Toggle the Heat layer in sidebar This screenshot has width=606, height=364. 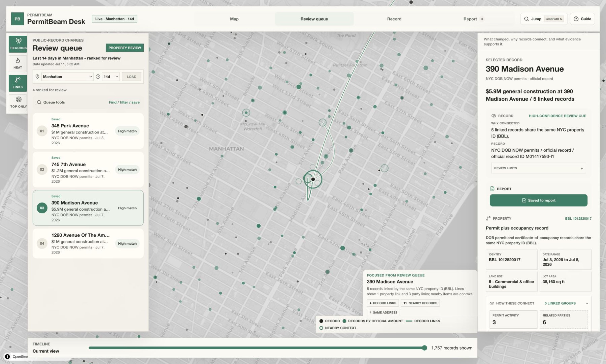pyautogui.click(x=18, y=63)
